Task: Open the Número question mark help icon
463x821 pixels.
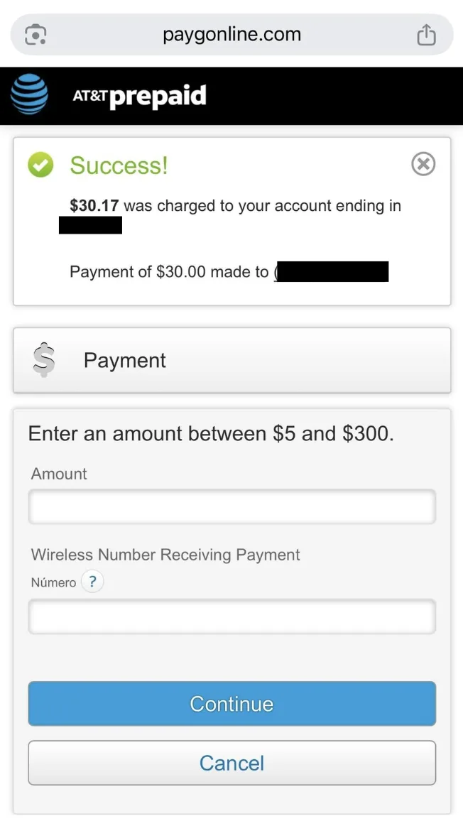Action: coord(92,582)
